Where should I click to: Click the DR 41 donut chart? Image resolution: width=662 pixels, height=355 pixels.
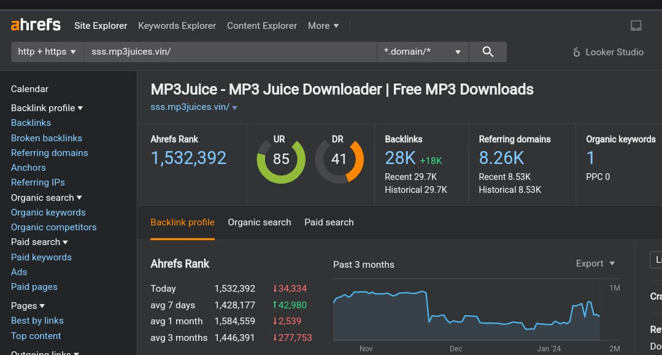point(339,160)
